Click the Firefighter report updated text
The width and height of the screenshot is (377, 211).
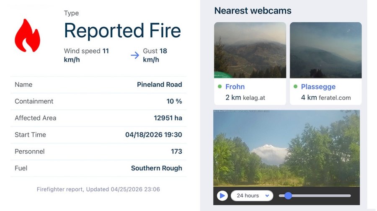tap(98, 189)
